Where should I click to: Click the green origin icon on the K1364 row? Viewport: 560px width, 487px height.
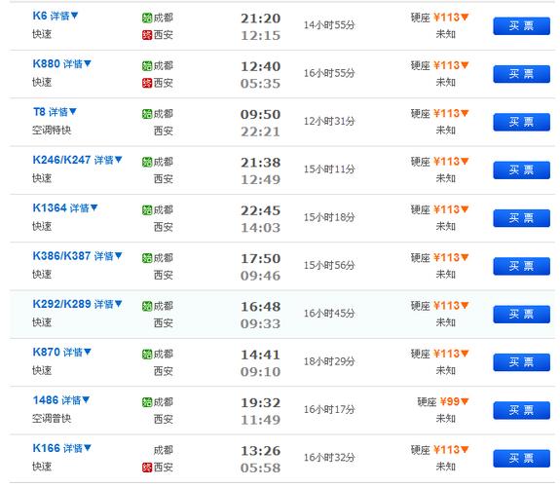(147, 210)
